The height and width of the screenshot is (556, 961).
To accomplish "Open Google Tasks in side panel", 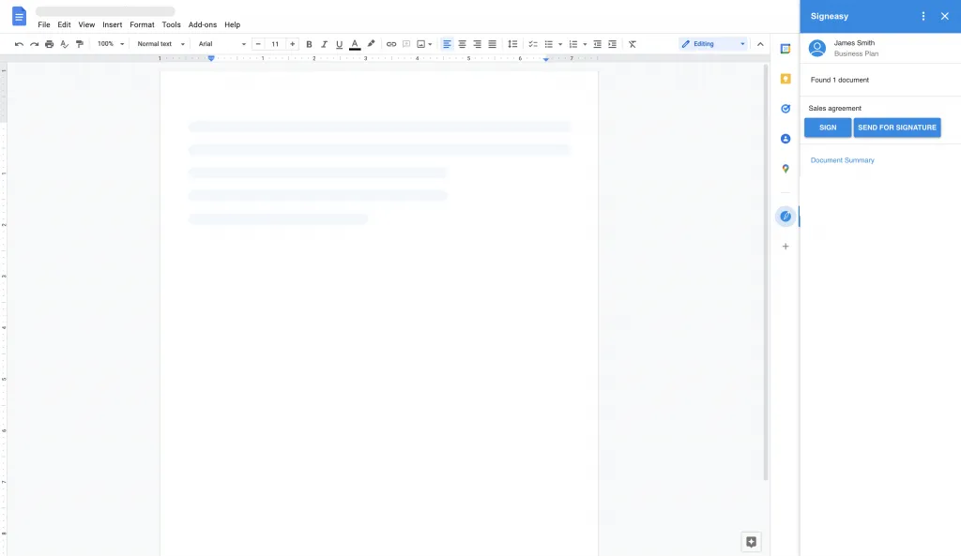I will pyautogui.click(x=786, y=109).
